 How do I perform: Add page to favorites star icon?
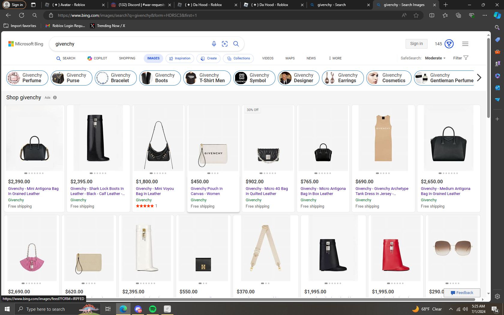(416, 15)
